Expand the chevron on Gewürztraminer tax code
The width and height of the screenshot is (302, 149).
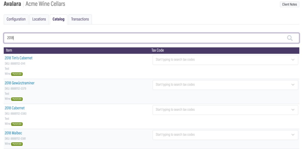click(293, 85)
